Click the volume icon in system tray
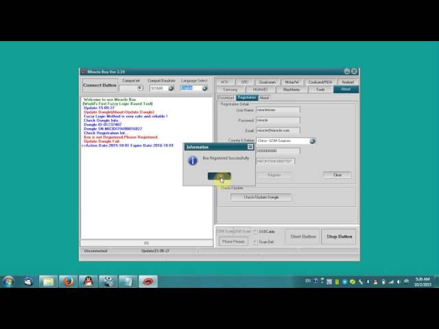This screenshot has width=439, height=329. coord(399,282)
